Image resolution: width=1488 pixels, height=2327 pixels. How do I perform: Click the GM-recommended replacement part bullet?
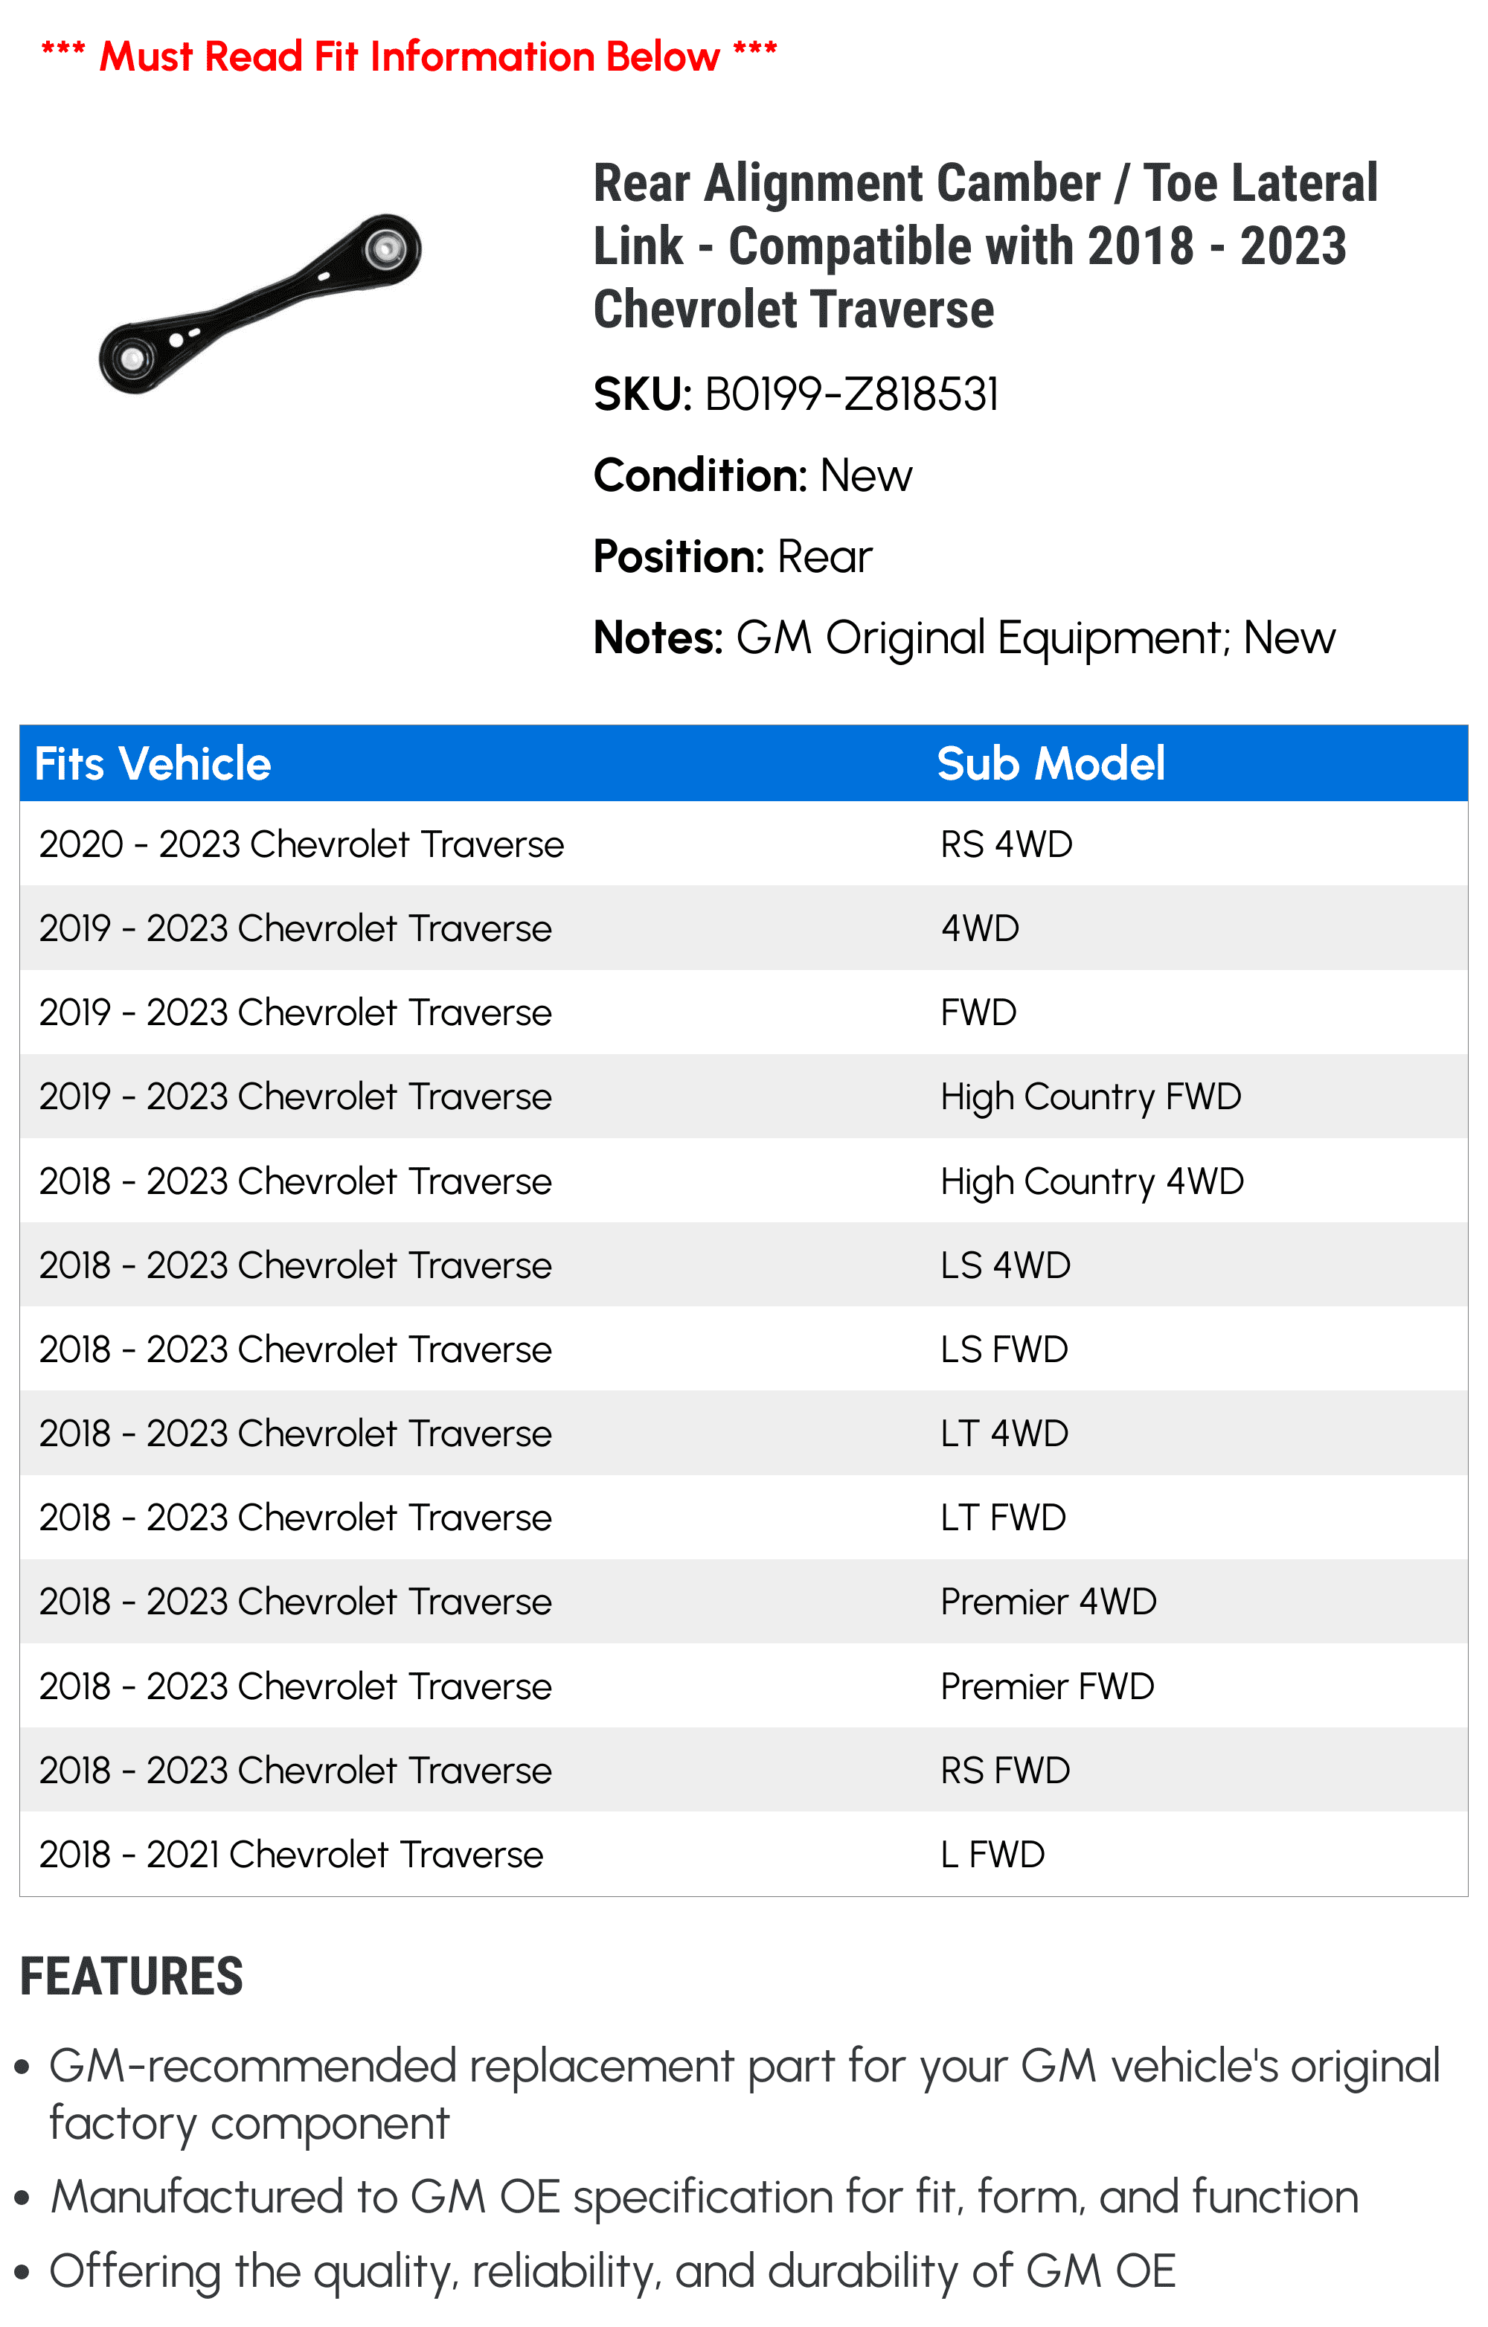point(744,2095)
